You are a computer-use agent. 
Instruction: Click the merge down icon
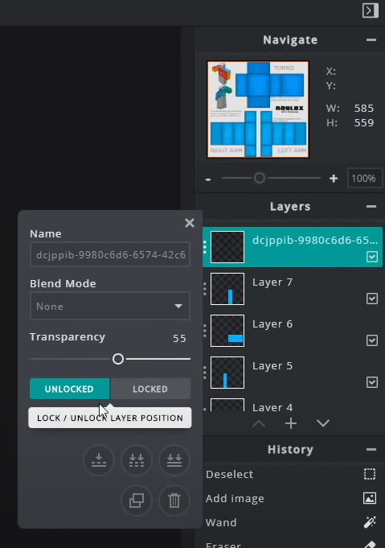[99, 460]
